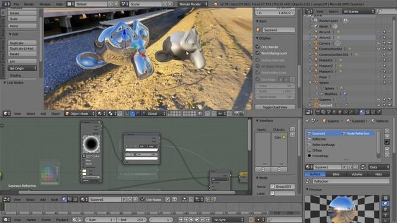397x223 pixels.
Task: Open the Render menu
Action: tap(29, 4)
